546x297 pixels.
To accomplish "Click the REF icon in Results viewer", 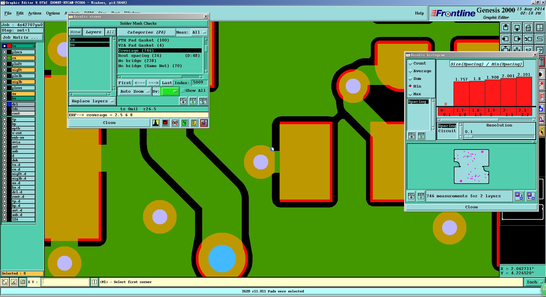I will 193,101.
